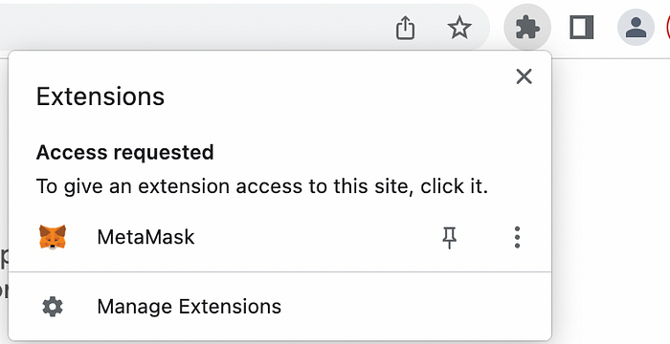The image size is (670, 344).
Task: Click the Extensions popup heading
Action: click(100, 97)
